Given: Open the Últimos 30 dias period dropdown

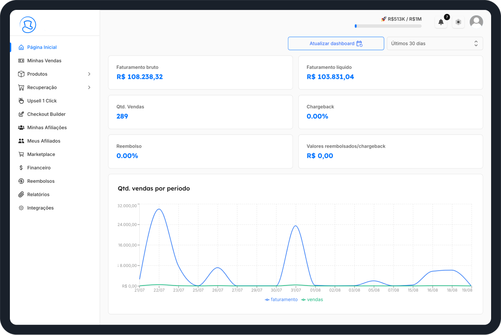Looking at the screenshot, I should 435,43.
